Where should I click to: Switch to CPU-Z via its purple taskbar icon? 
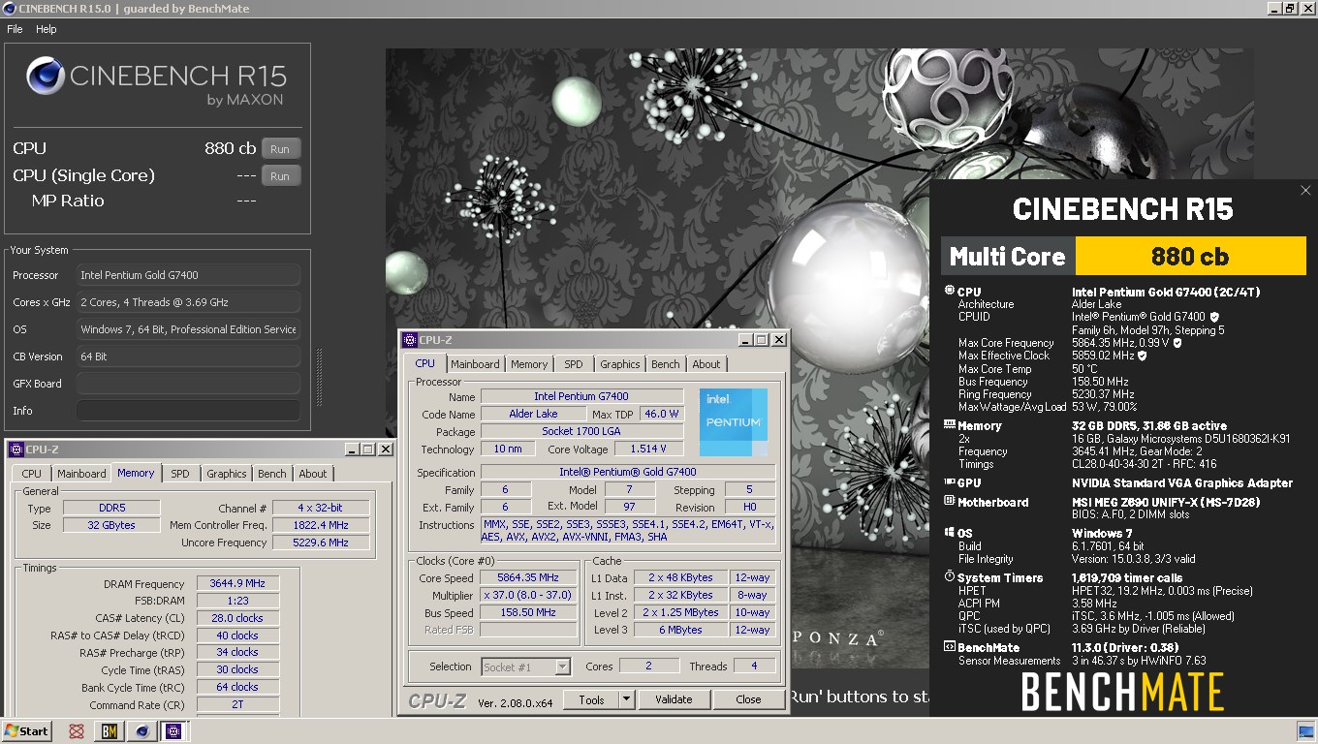tap(174, 731)
